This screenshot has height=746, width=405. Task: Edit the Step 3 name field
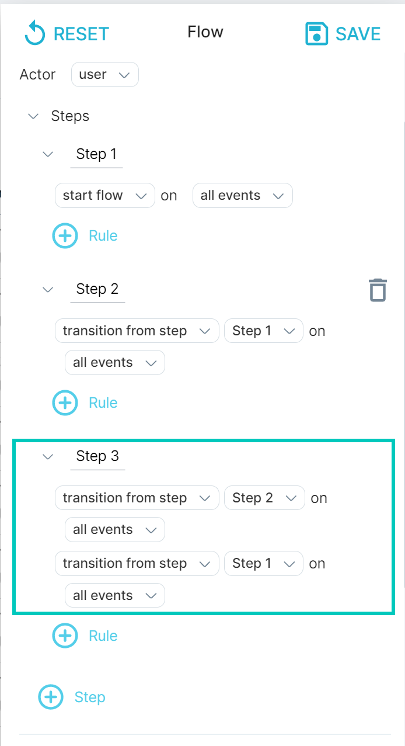click(x=97, y=457)
